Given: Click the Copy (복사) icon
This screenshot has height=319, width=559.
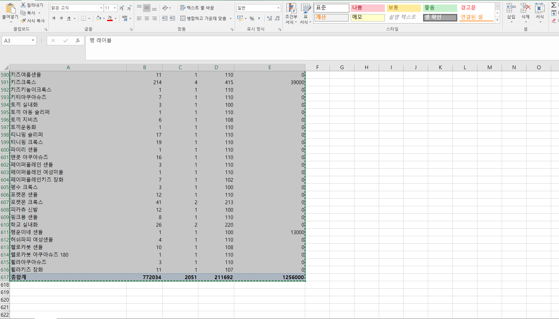Looking at the screenshot, I should (23, 13).
